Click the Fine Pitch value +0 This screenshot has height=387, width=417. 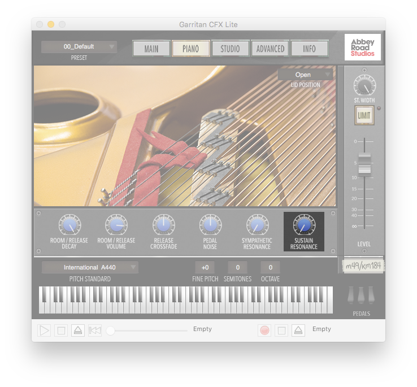205,267
